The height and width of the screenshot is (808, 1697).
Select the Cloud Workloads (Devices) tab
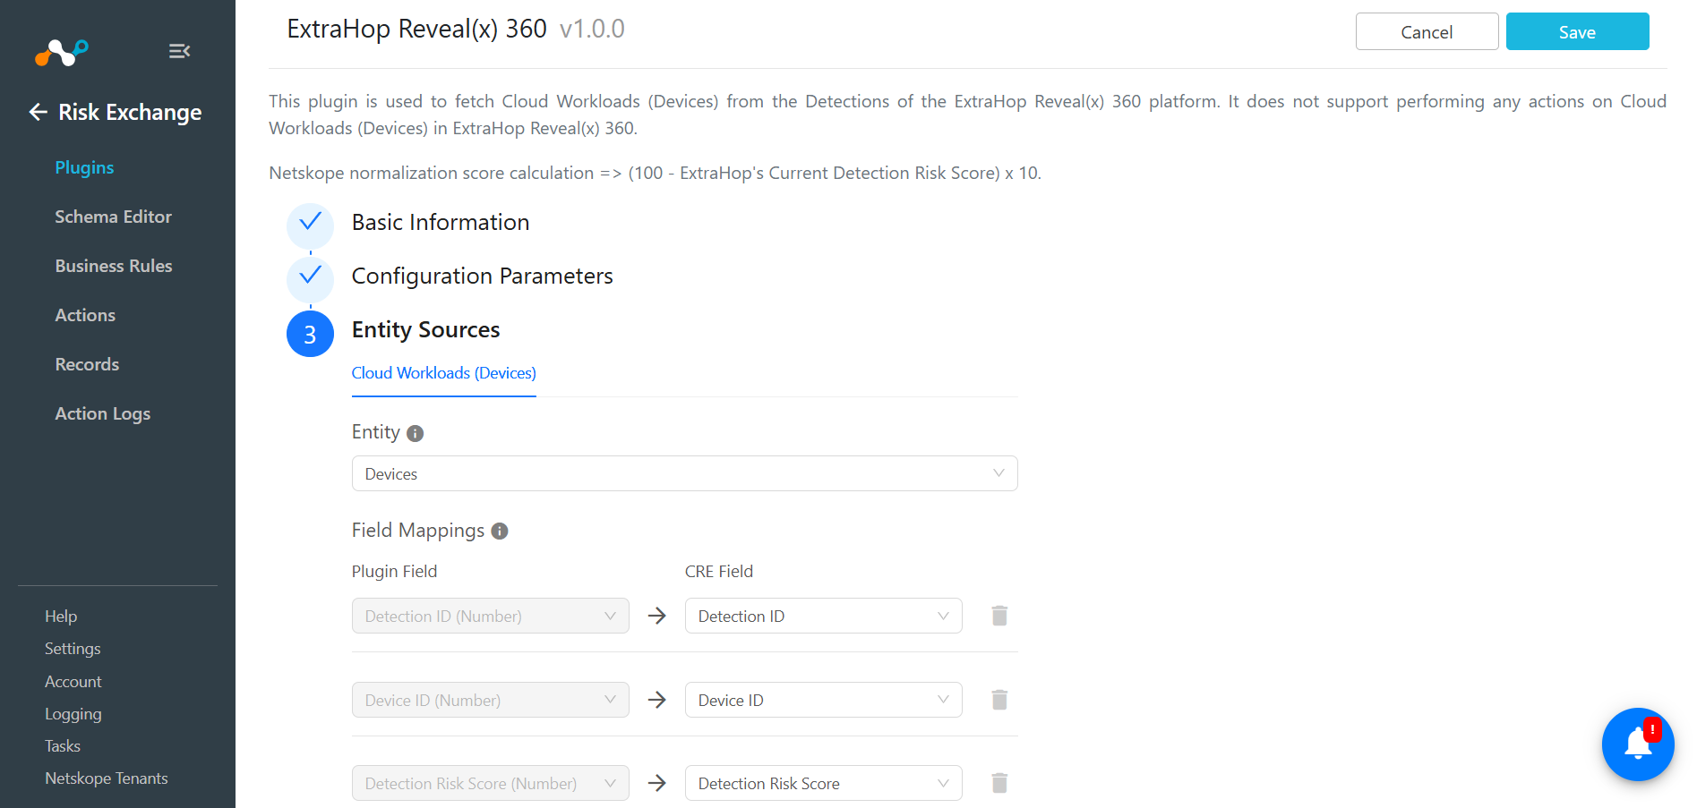443,373
